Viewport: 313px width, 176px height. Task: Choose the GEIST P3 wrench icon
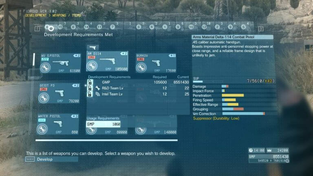(44, 98)
